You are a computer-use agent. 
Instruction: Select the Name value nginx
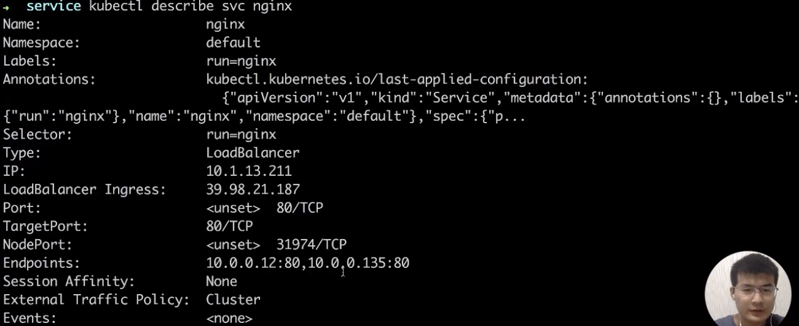pos(226,25)
